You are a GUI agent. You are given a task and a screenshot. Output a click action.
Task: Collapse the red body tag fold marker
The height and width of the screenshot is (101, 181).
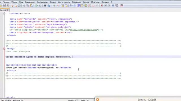(x=5, y=49)
